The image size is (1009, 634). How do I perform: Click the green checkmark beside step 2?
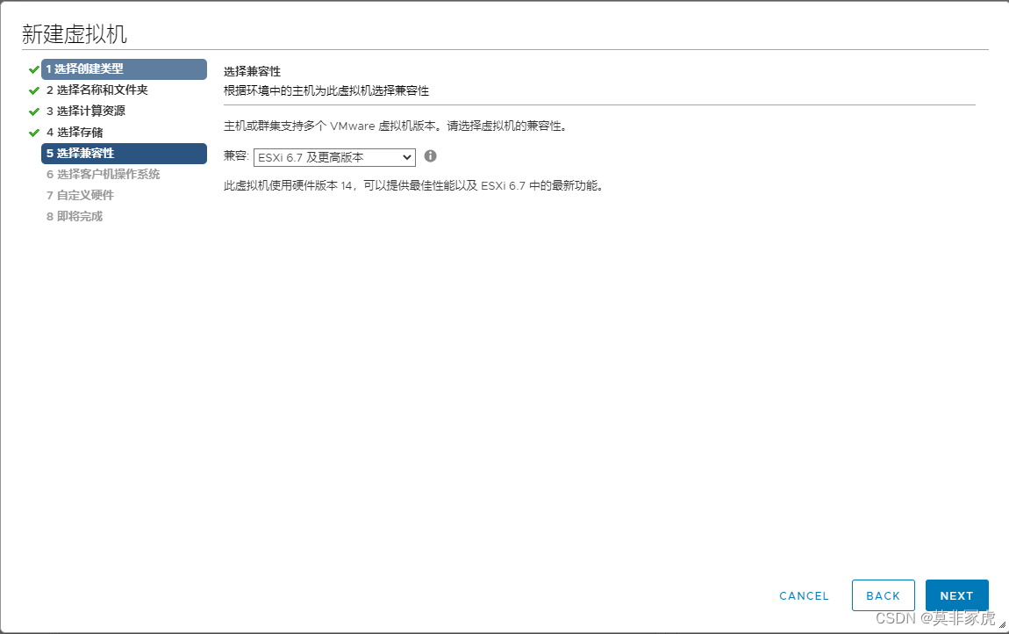pyautogui.click(x=34, y=90)
